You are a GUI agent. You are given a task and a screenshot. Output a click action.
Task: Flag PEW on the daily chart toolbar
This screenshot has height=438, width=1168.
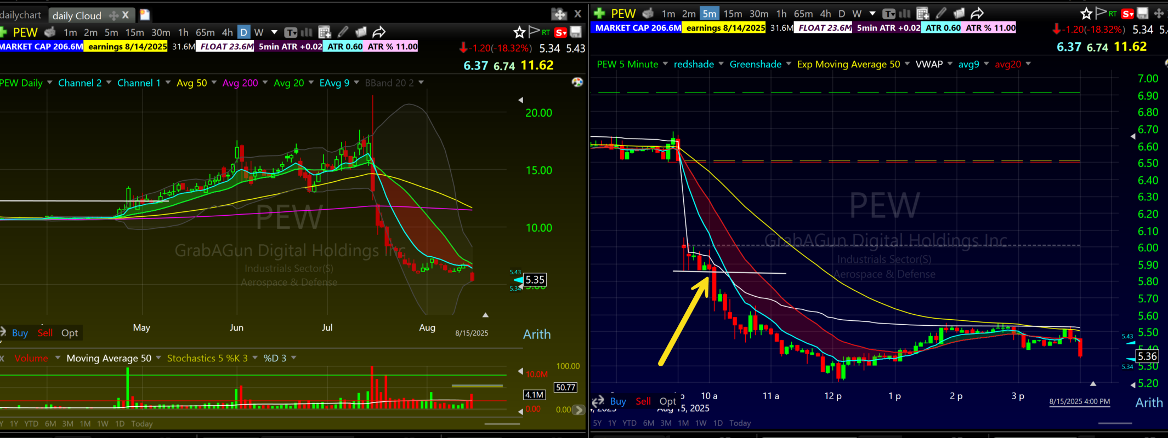click(x=534, y=32)
